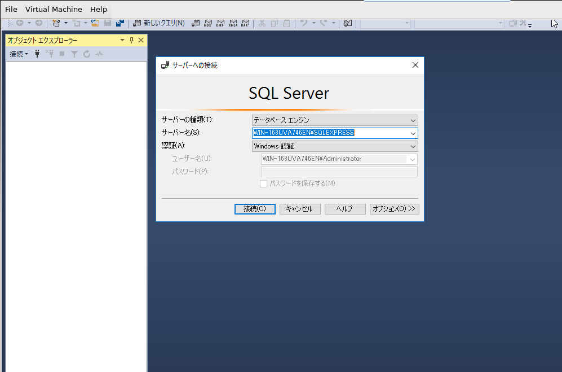Click the DMX query icon
Viewport: 562px width, 372px height.
(220, 23)
